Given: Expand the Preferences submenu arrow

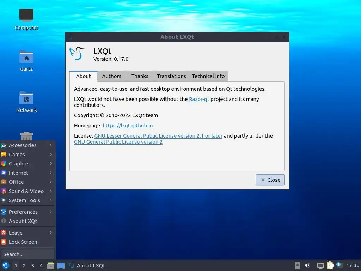Looking at the screenshot, I should [x=51, y=212].
